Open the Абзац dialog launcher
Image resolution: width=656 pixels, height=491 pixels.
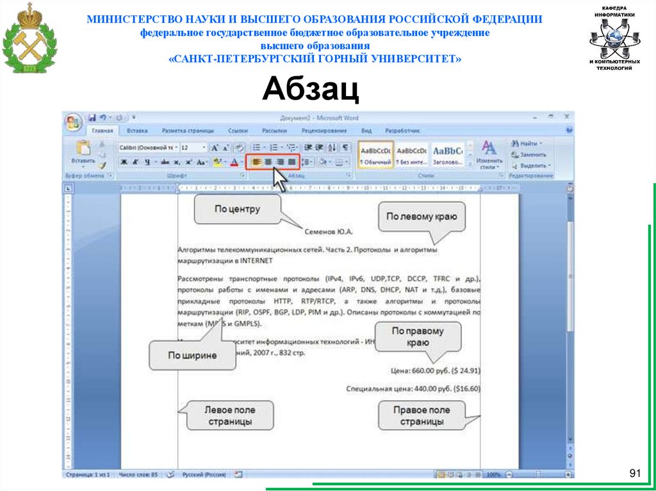348,176
